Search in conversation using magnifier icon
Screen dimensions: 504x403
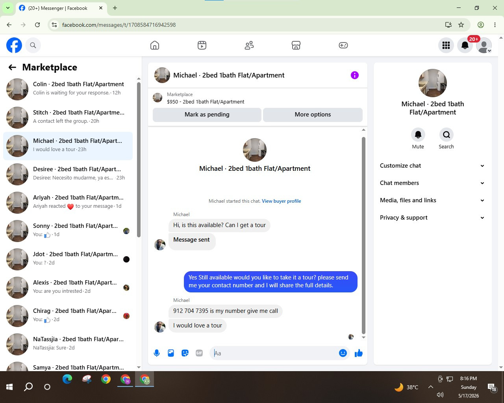tap(446, 135)
